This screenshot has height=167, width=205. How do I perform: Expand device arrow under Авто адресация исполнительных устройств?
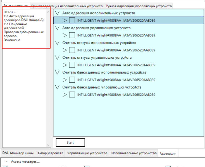[65, 20]
